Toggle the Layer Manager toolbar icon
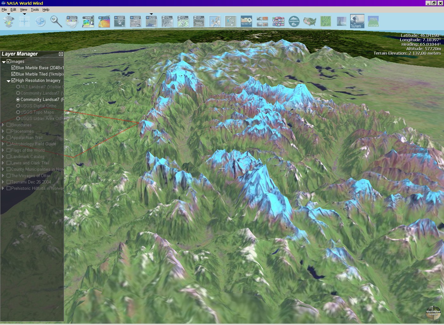 pos(9,22)
